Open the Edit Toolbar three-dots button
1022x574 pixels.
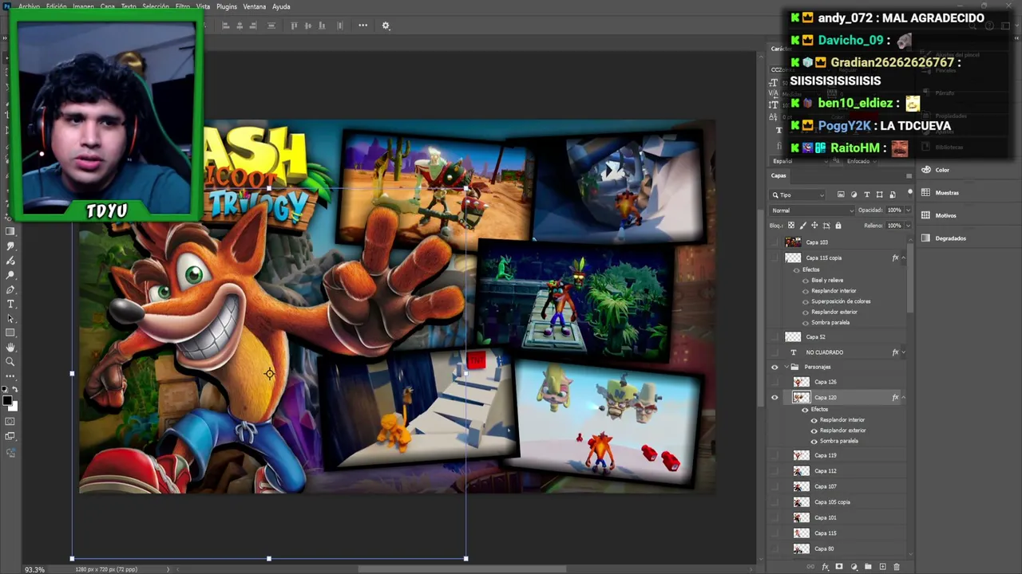point(10,375)
